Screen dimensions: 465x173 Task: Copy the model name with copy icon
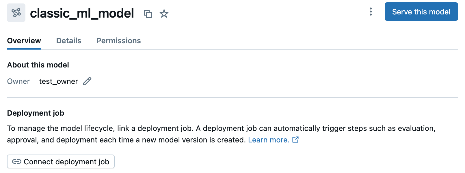pos(148,14)
